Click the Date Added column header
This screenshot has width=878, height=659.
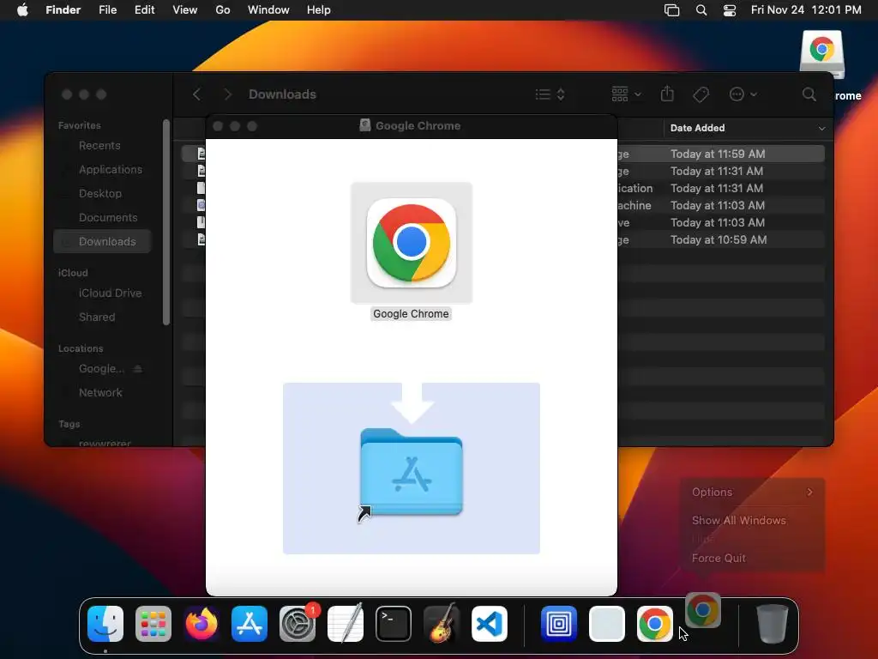(697, 129)
